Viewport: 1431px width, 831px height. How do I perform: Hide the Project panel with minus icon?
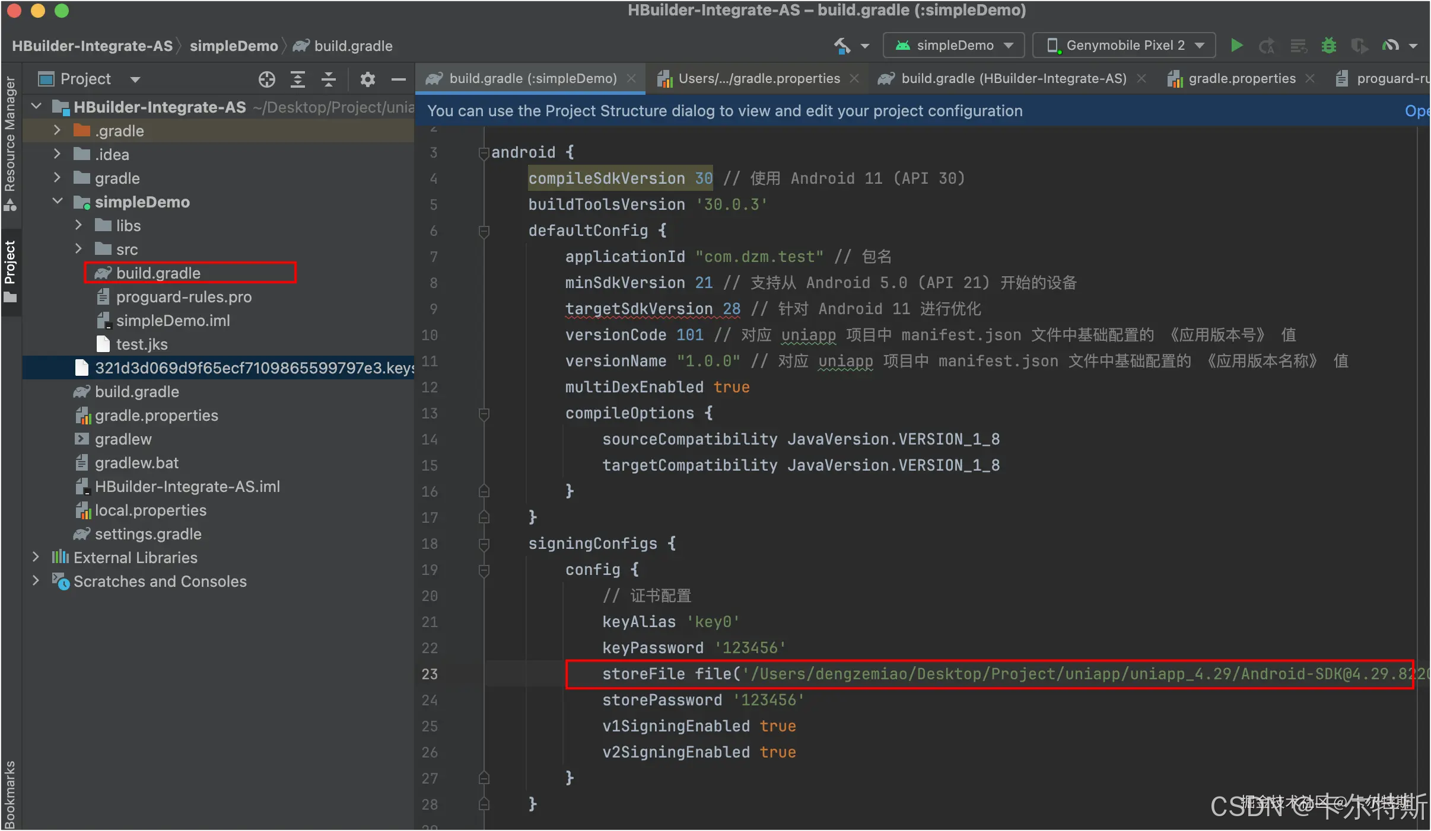[399, 79]
